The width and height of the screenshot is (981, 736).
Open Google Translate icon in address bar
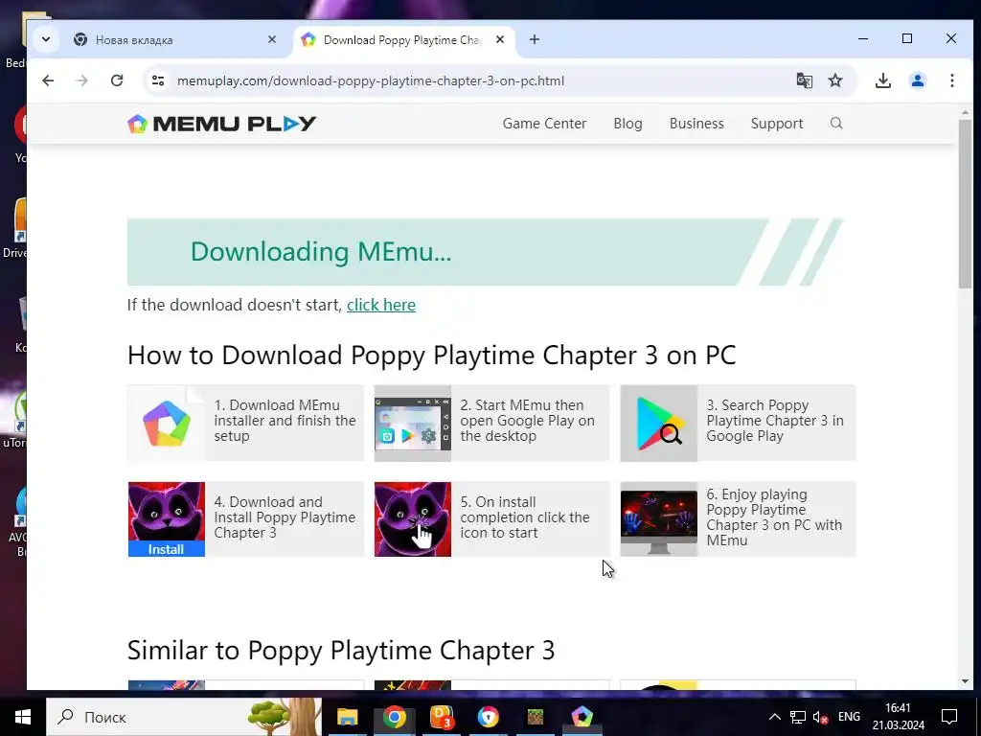[x=804, y=80]
